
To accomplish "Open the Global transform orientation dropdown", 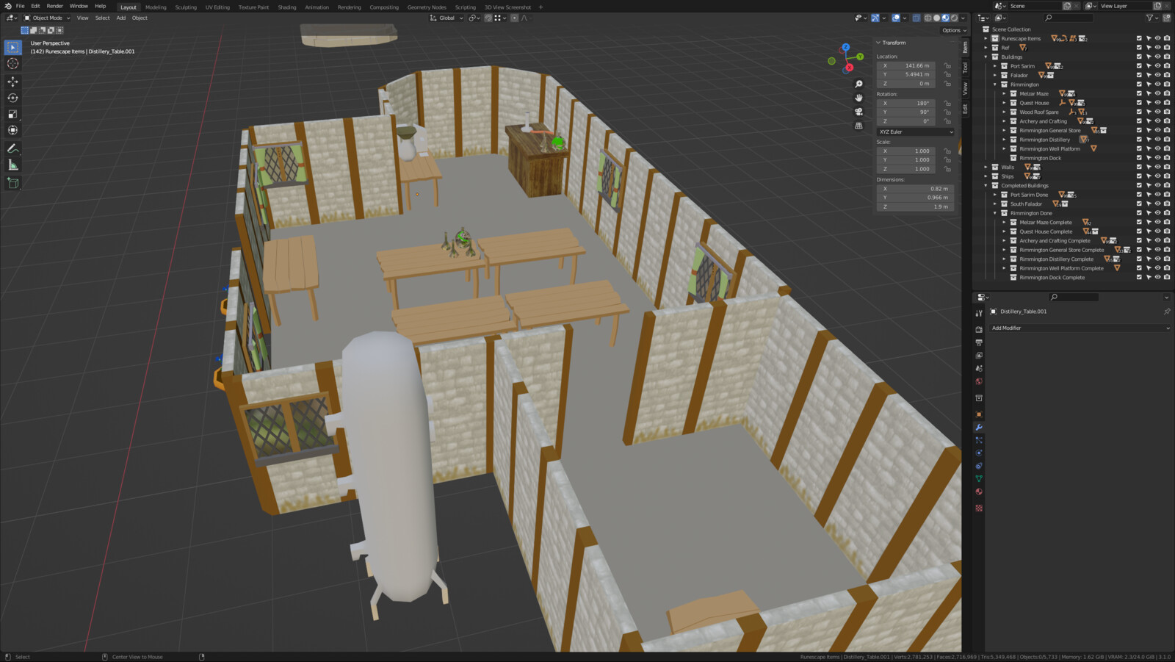I will (x=446, y=18).
